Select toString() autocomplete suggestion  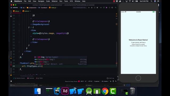tap(61, 62)
